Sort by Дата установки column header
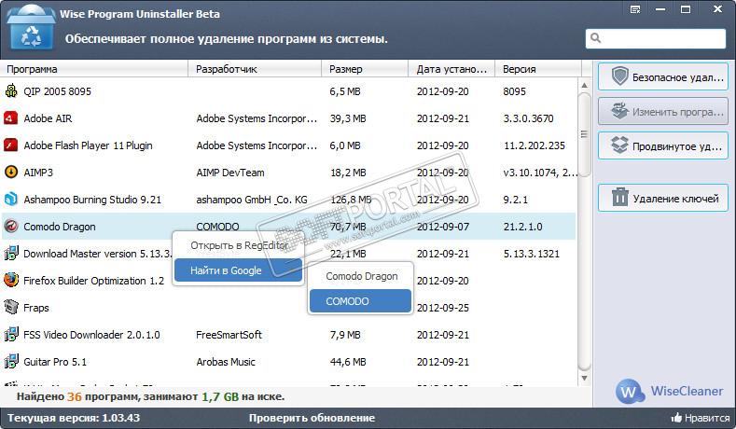 pos(451,69)
